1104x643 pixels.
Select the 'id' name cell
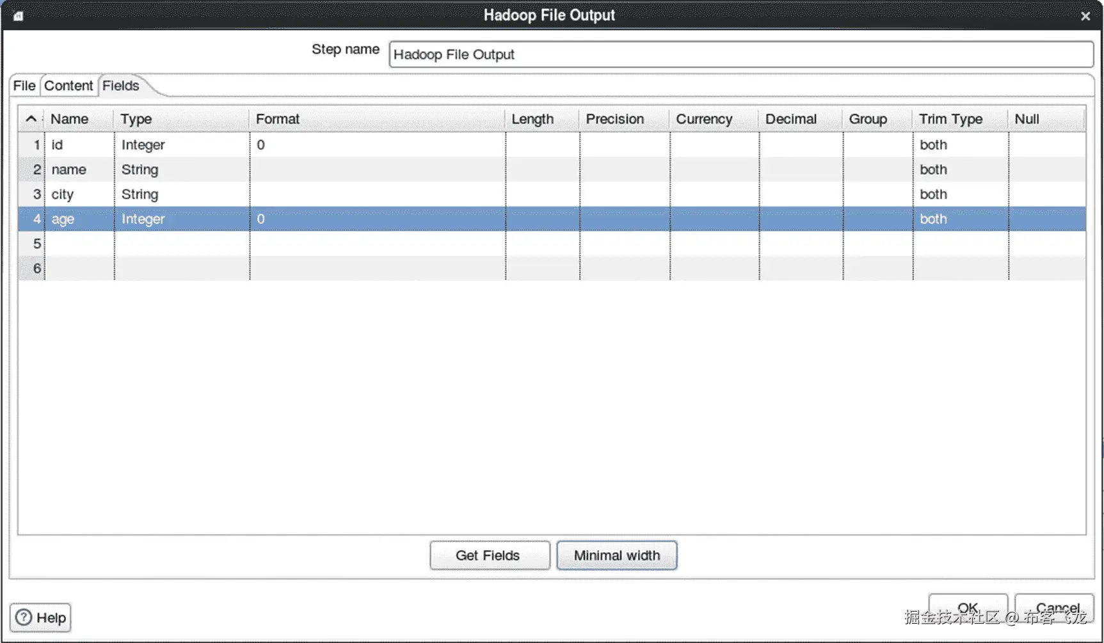[79, 145]
